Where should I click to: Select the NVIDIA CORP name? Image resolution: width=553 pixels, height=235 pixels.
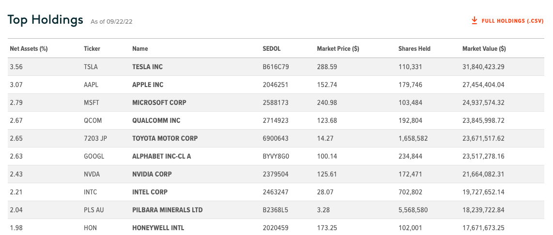click(152, 174)
